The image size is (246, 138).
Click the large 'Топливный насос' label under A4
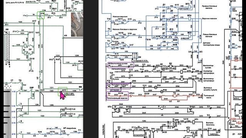pos(117,99)
